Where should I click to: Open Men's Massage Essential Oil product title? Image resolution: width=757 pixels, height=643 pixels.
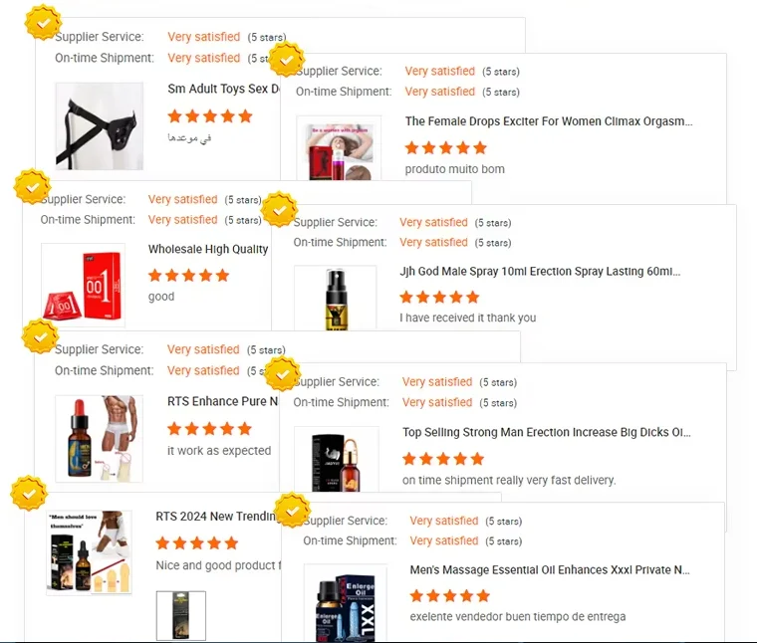(550, 569)
